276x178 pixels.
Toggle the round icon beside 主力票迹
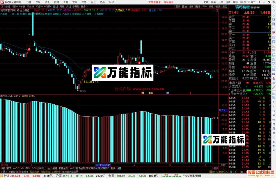[18, 11]
